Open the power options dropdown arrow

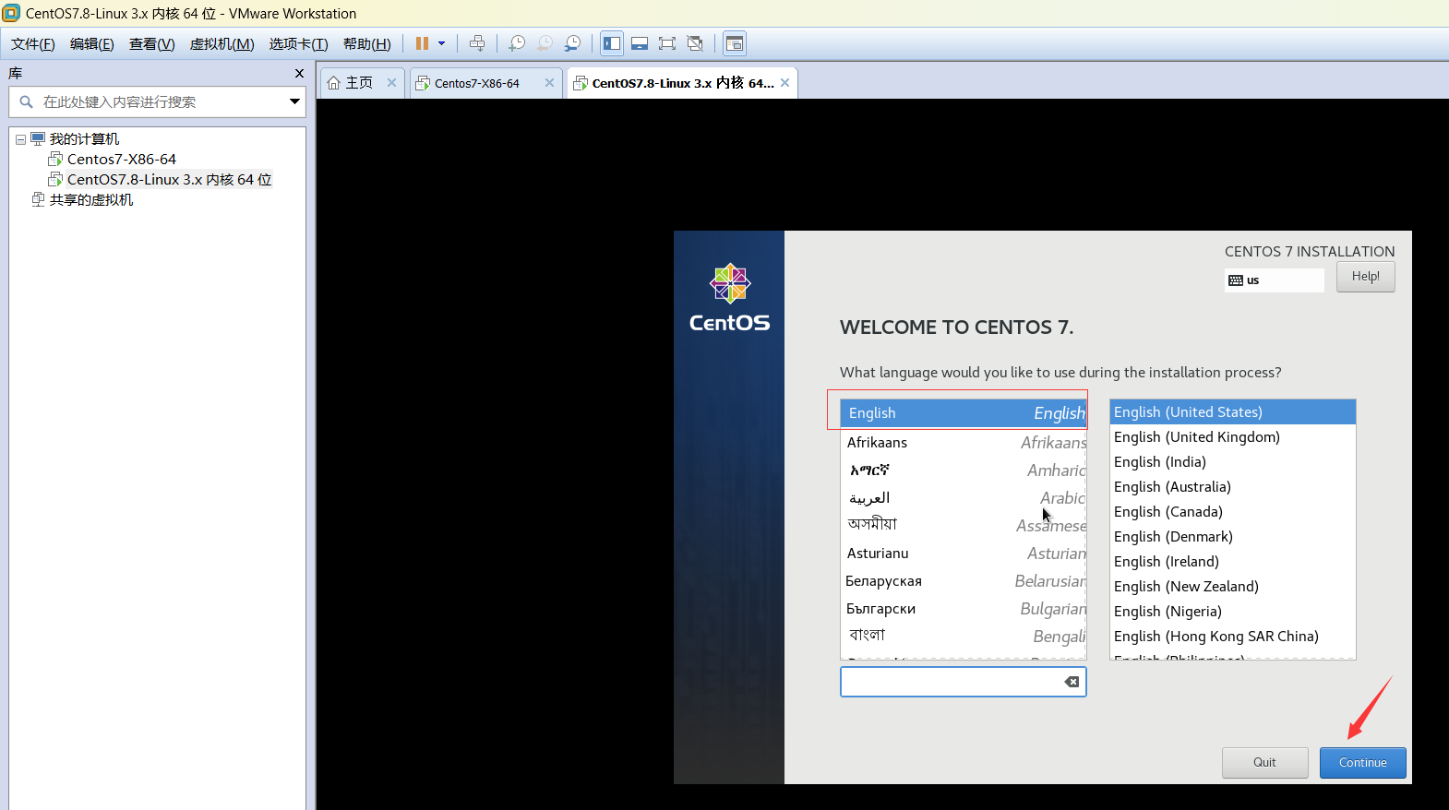(441, 43)
